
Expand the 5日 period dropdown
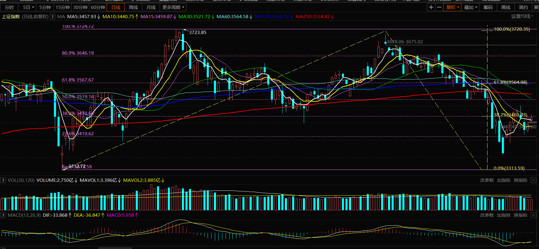coord(28,7)
